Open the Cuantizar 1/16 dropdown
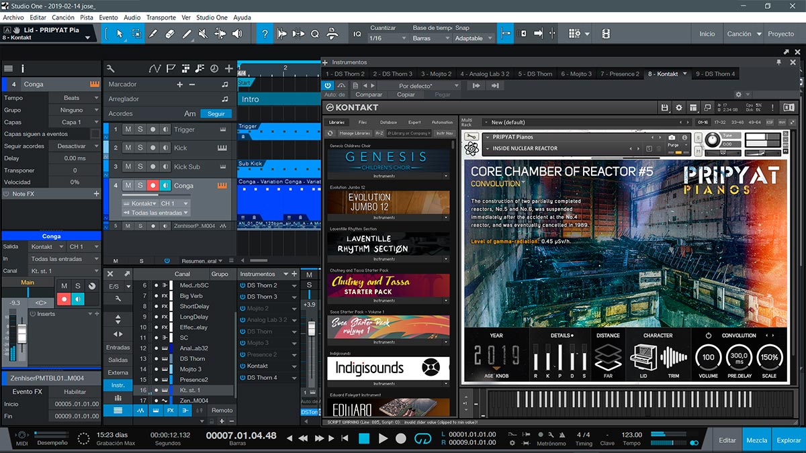 [x=388, y=38]
